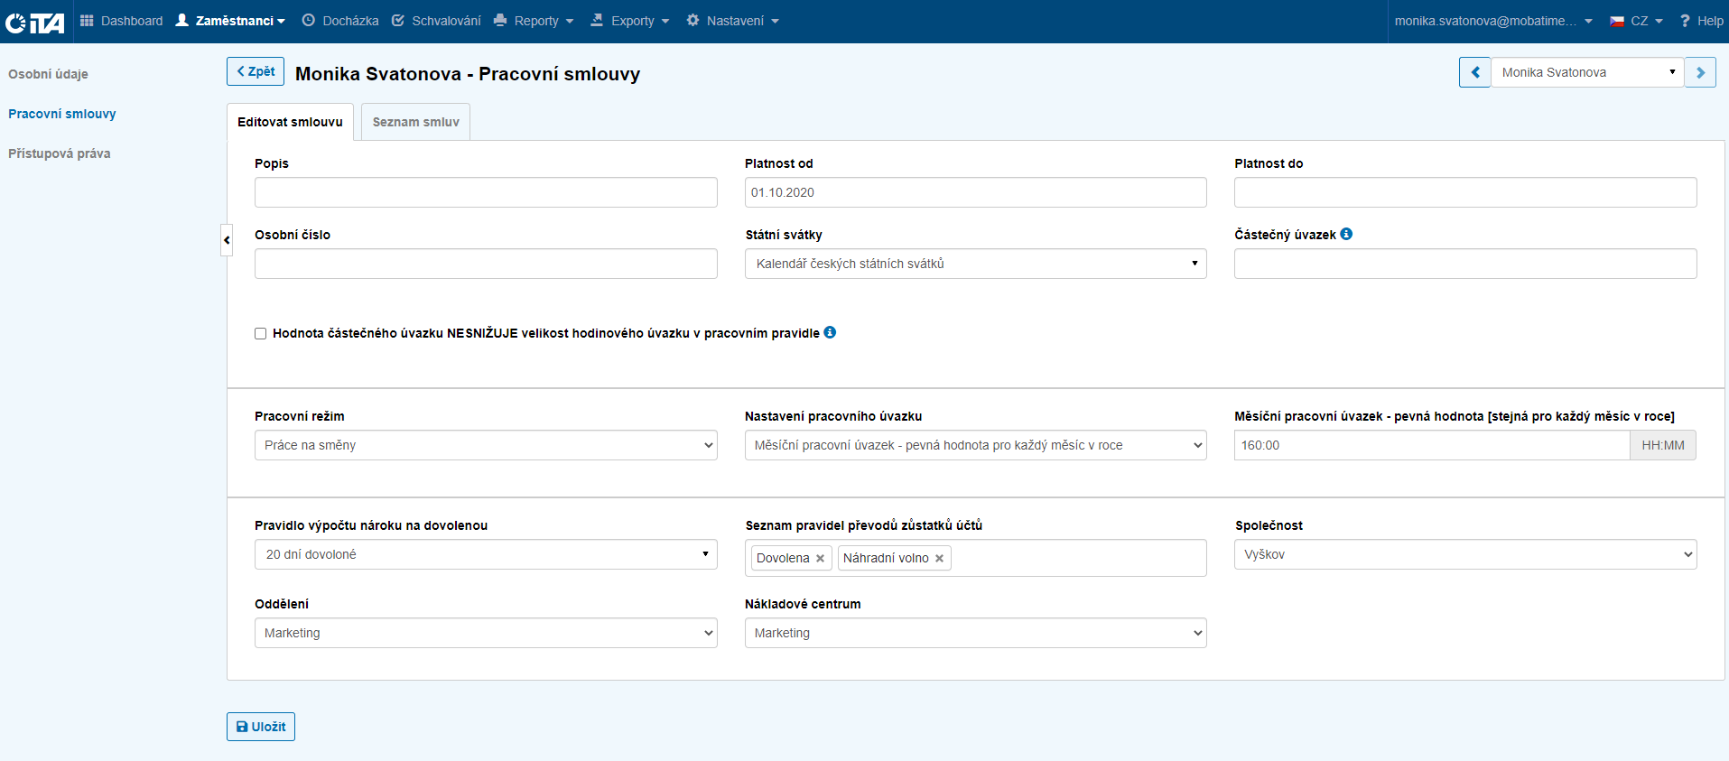This screenshot has height=761, width=1729.
Task: Go to previous employee arrow
Action: coord(1474,72)
